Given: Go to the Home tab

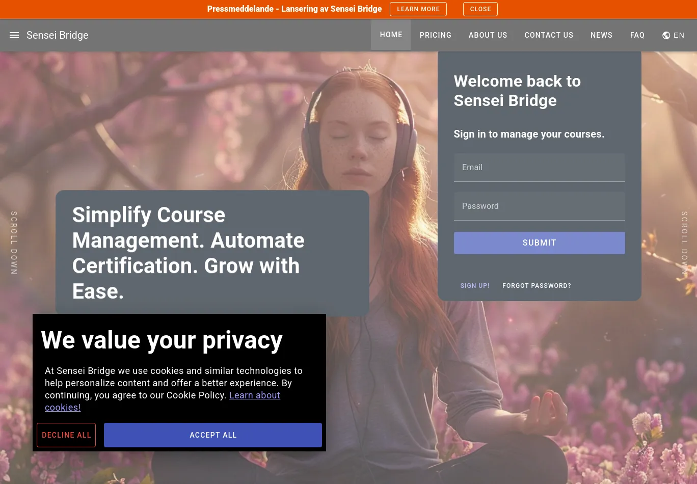Looking at the screenshot, I should [391, 35].
